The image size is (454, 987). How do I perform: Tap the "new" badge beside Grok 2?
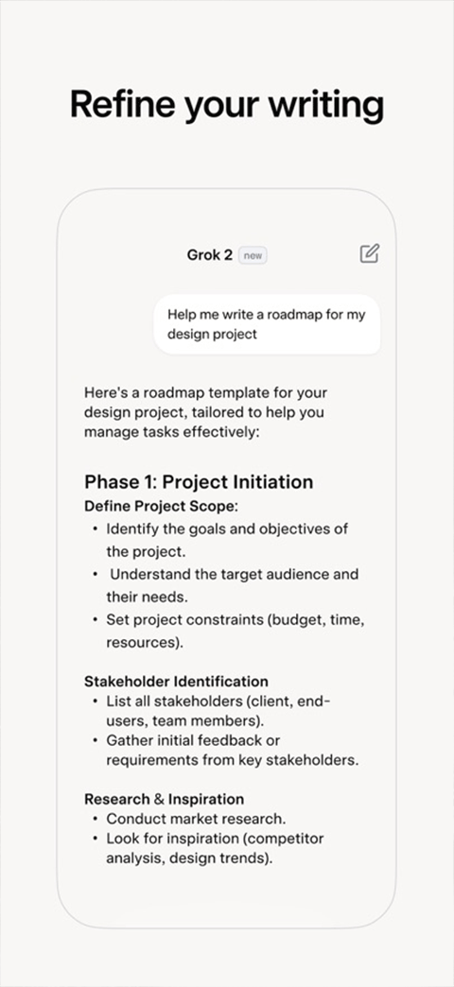253,255
